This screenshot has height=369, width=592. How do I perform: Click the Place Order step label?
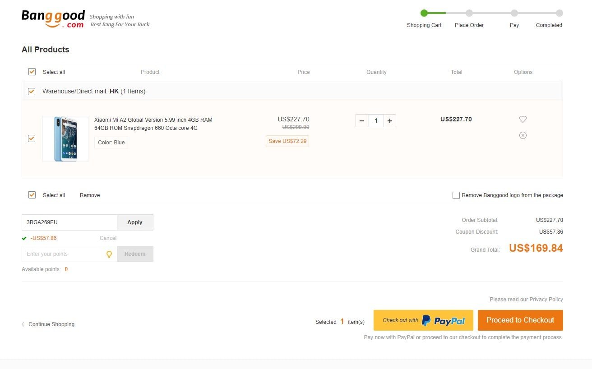[x=469, y=25]
